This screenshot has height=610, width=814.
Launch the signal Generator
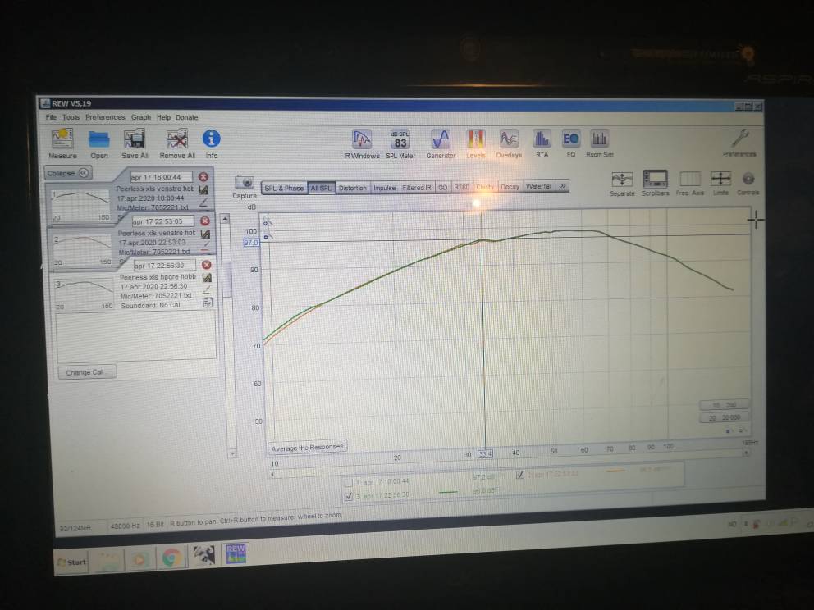pyautogui.click(x=441, y=143)
